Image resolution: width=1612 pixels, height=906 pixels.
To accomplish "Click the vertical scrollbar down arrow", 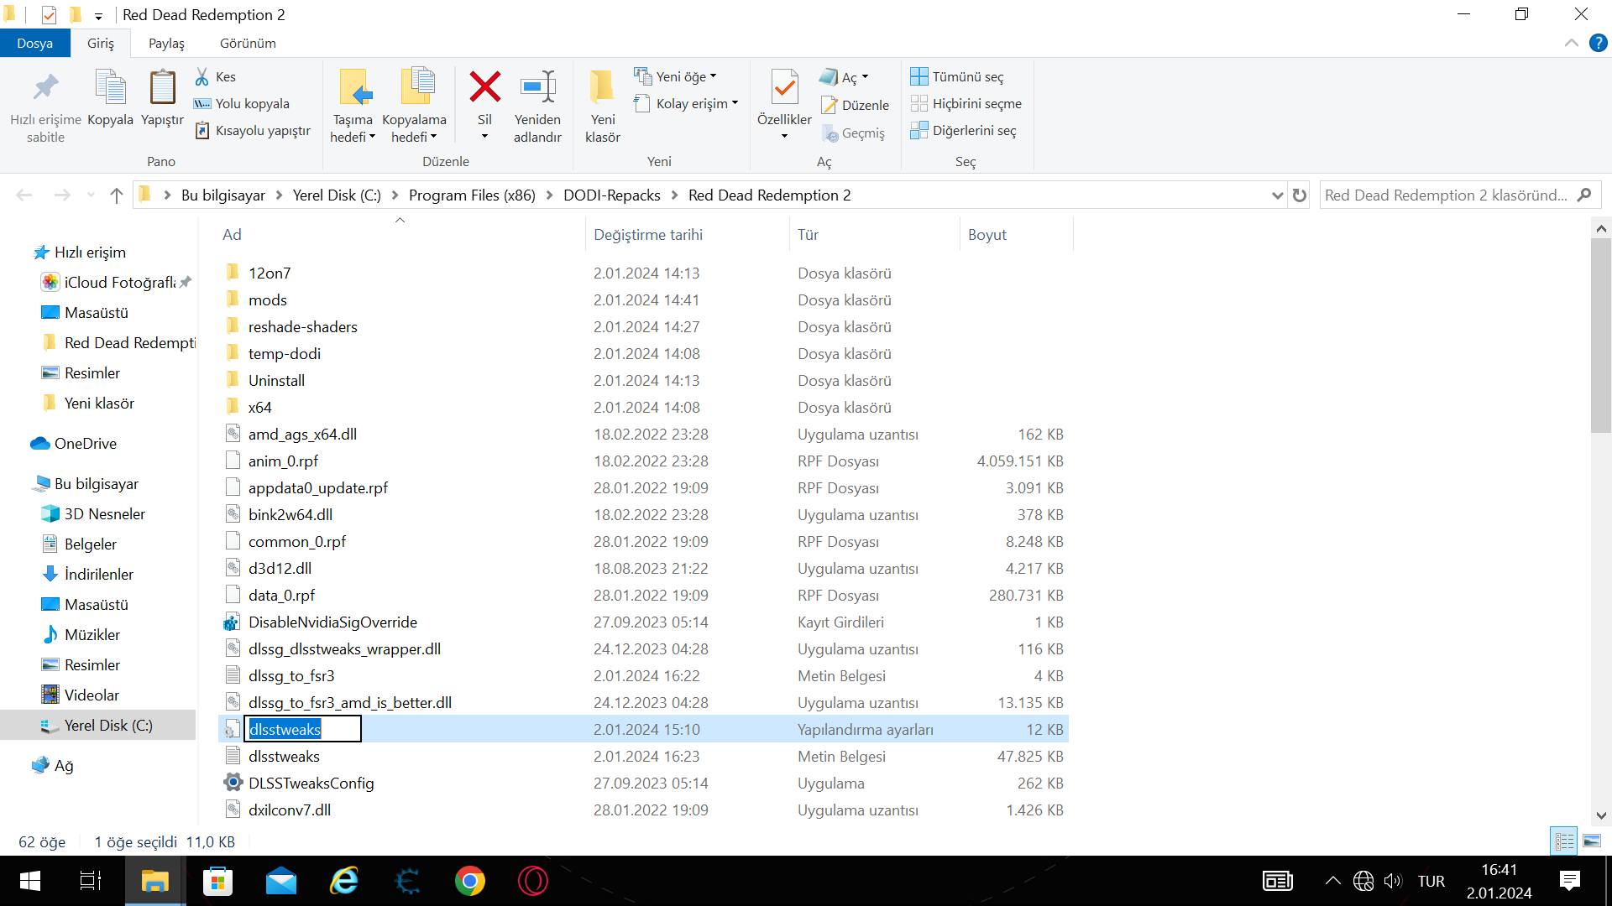I will 1600,815.
